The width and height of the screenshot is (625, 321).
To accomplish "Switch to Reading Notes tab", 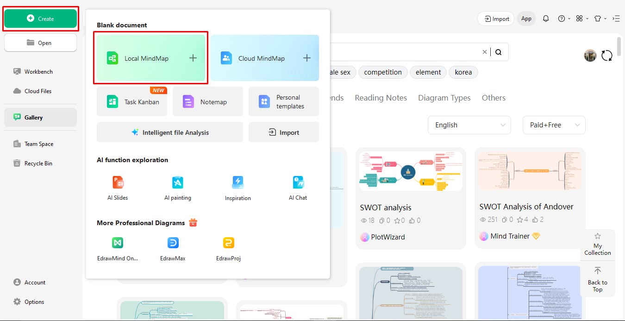I will (381, 98).
